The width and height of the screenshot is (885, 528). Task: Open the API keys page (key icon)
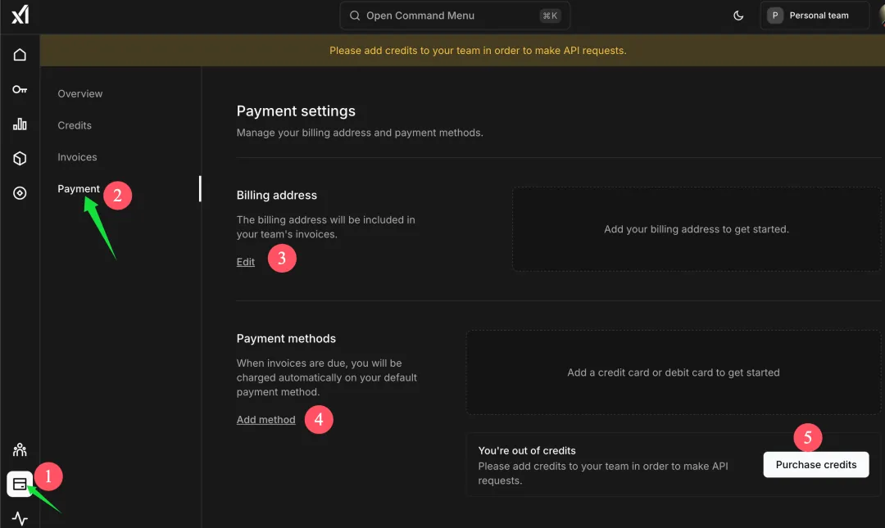tap(20, 89)
